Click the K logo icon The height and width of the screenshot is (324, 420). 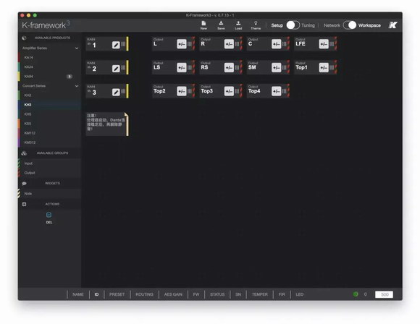coord(392,25)
